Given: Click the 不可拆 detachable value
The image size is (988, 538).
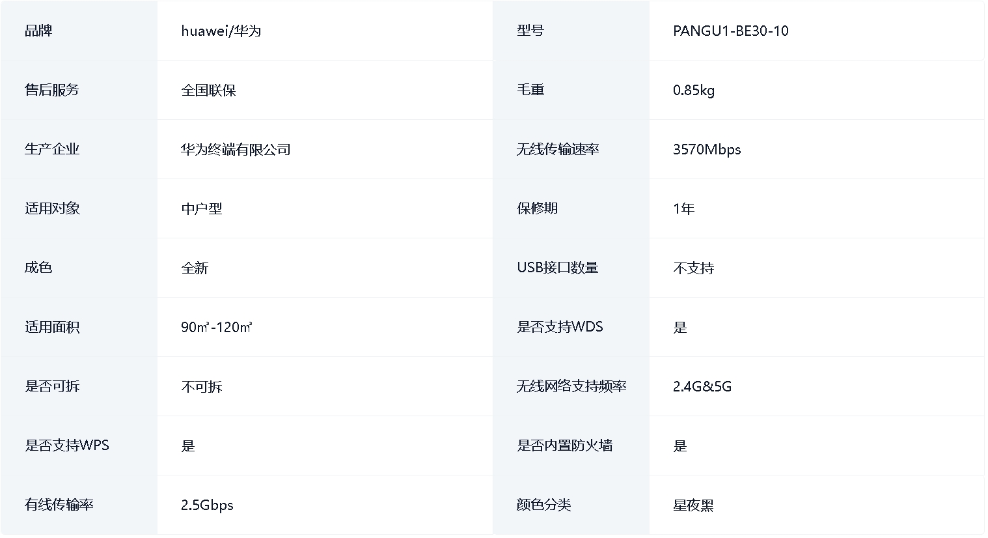Looking at the screenshot, I should [x=202, y=387].
